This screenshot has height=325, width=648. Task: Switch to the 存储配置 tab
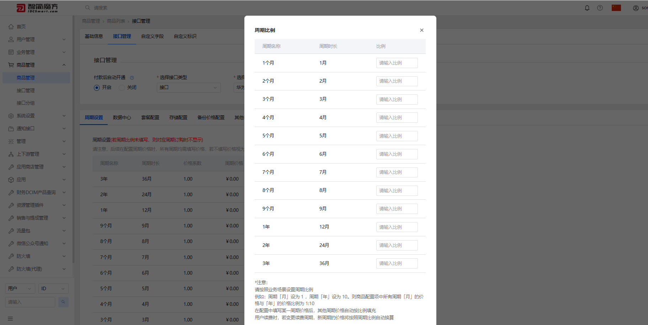[178, 117]
